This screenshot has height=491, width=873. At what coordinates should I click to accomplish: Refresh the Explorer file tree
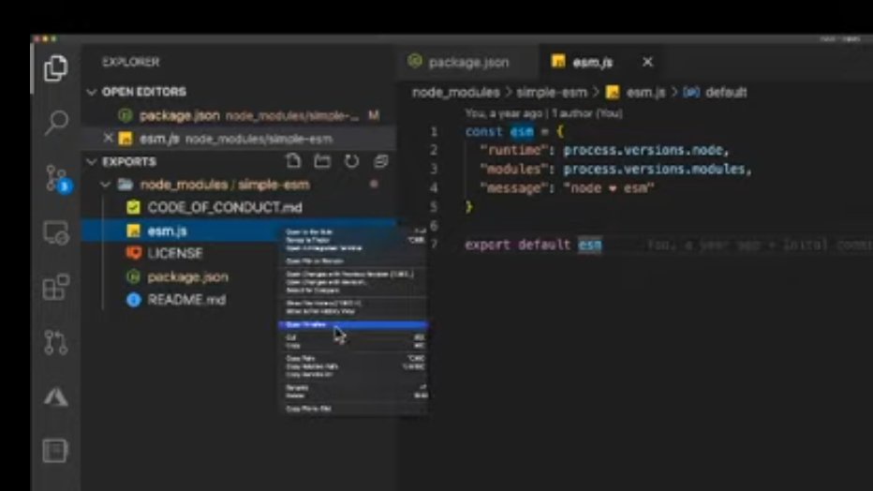(x=351, y=161)
